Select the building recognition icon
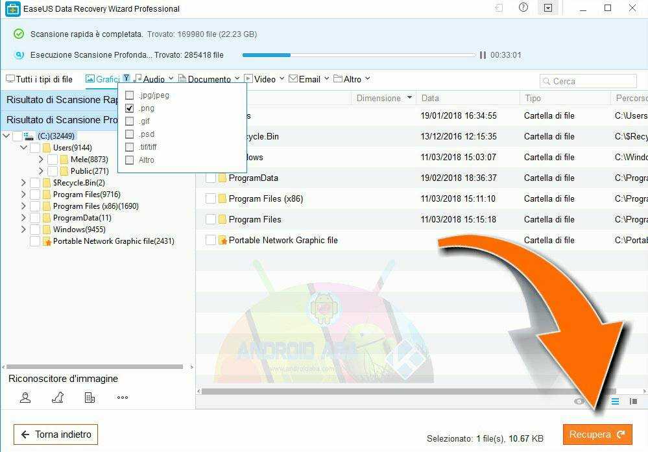The image size is (648, 452). click(90, 398)
